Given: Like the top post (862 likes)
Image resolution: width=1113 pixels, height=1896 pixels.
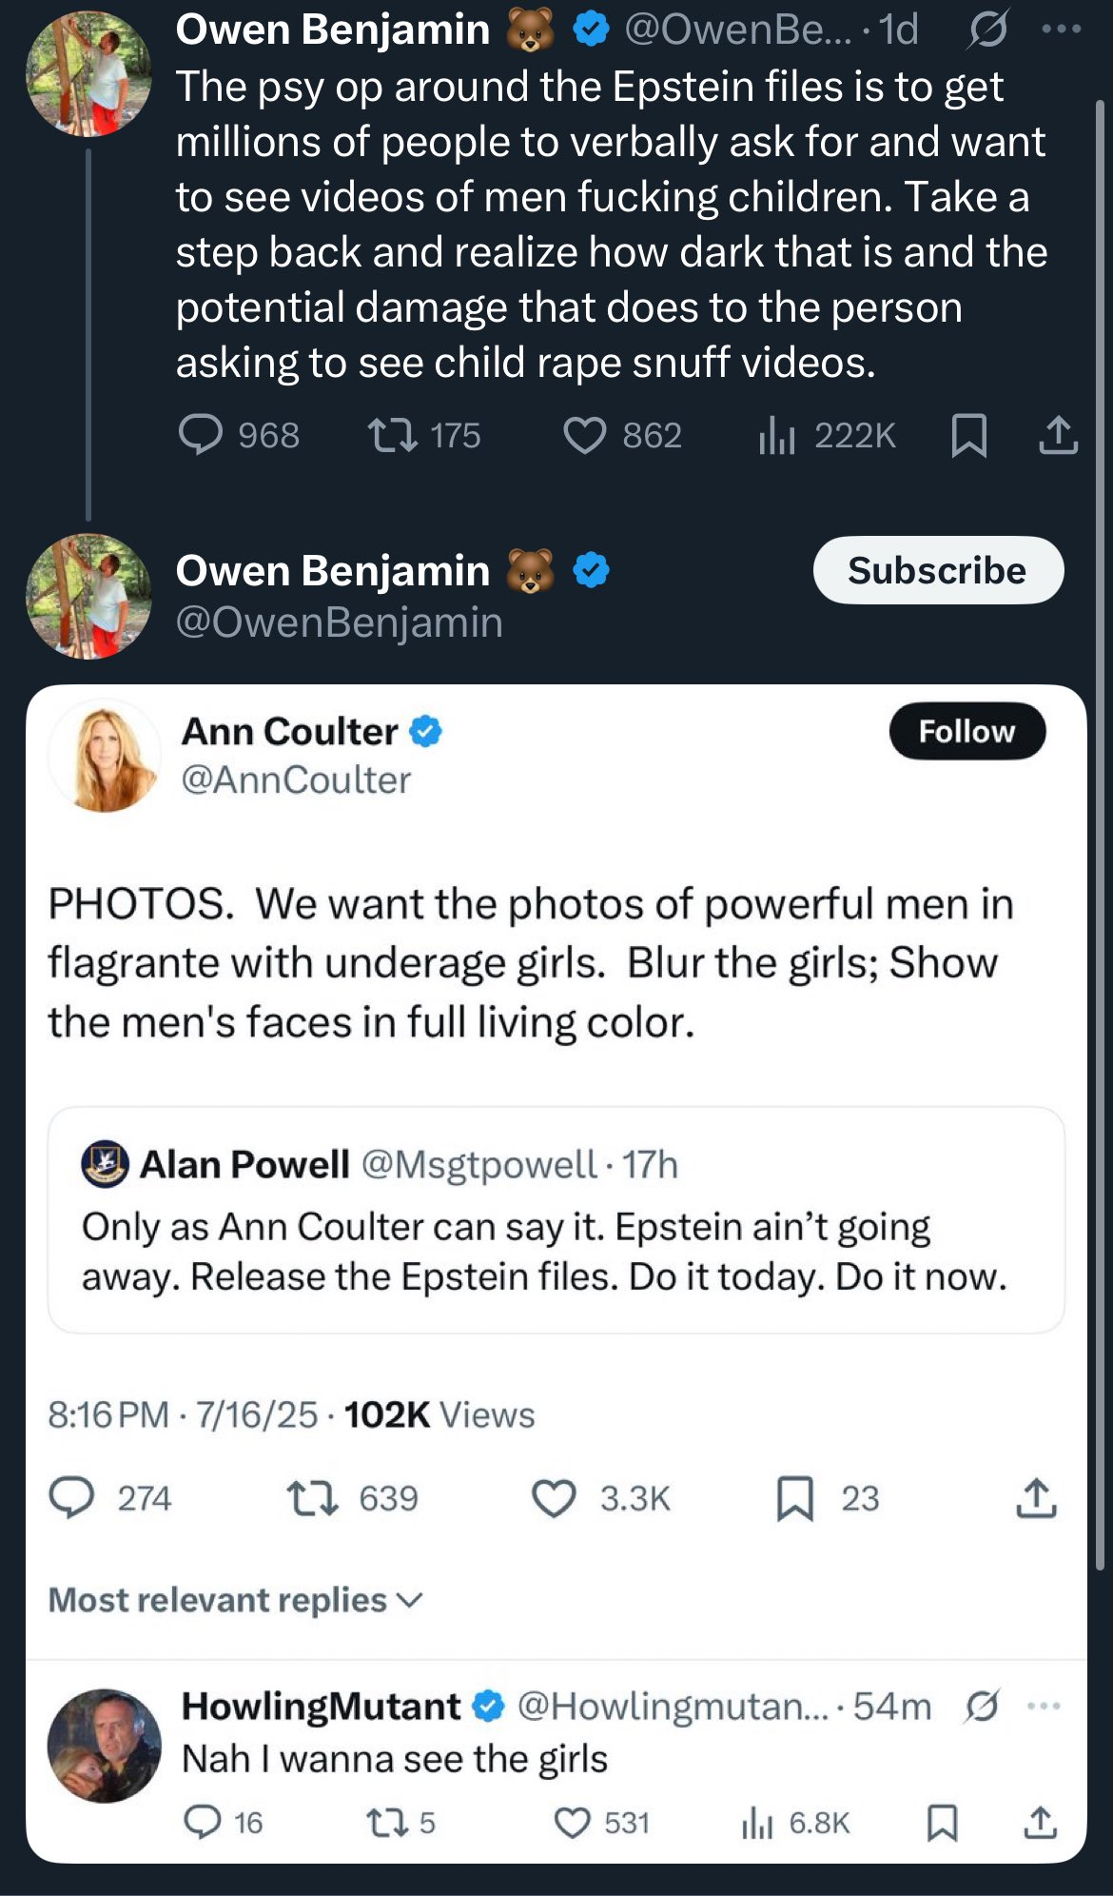Looking at the screenshot, I should click(x=622, y=436).
